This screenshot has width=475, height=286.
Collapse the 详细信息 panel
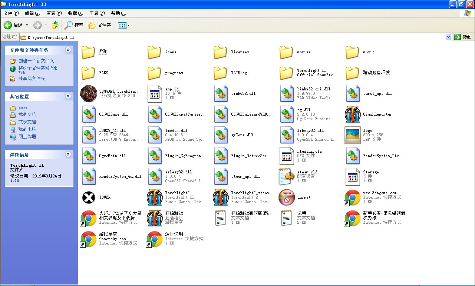coord(68,154)
